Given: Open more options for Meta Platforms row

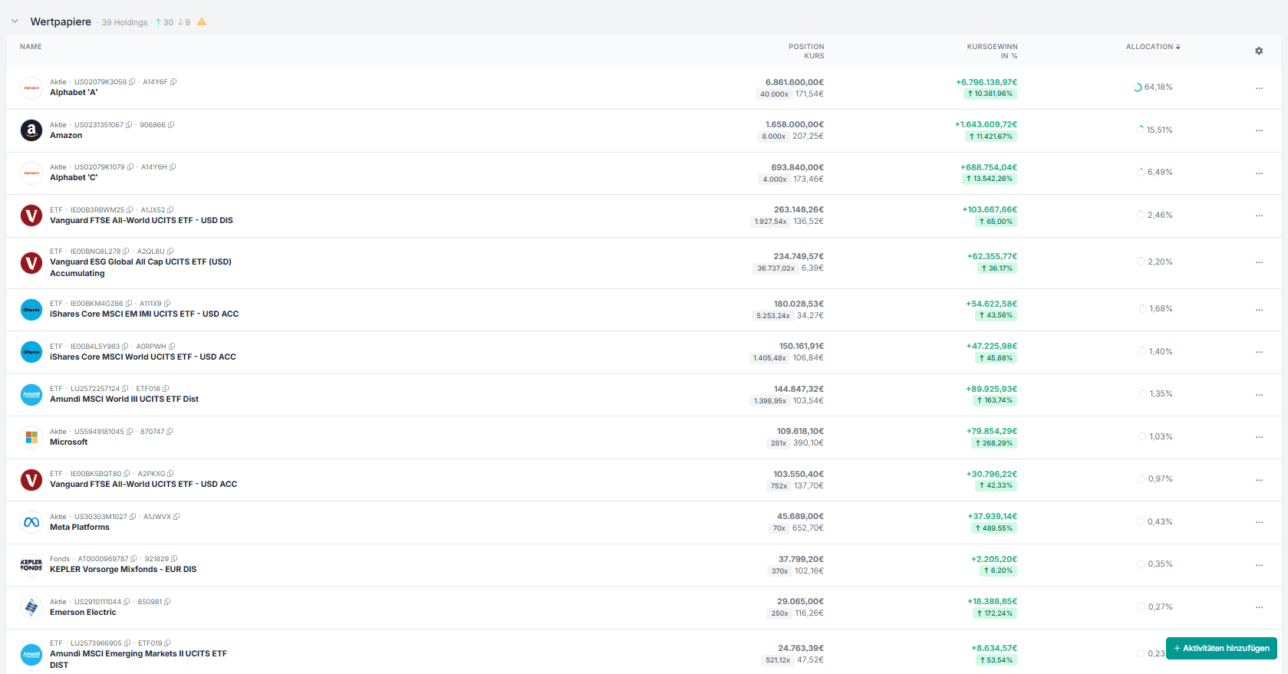Looking at the screenshot, I should pyautogui.click(x=1259, y=522).
